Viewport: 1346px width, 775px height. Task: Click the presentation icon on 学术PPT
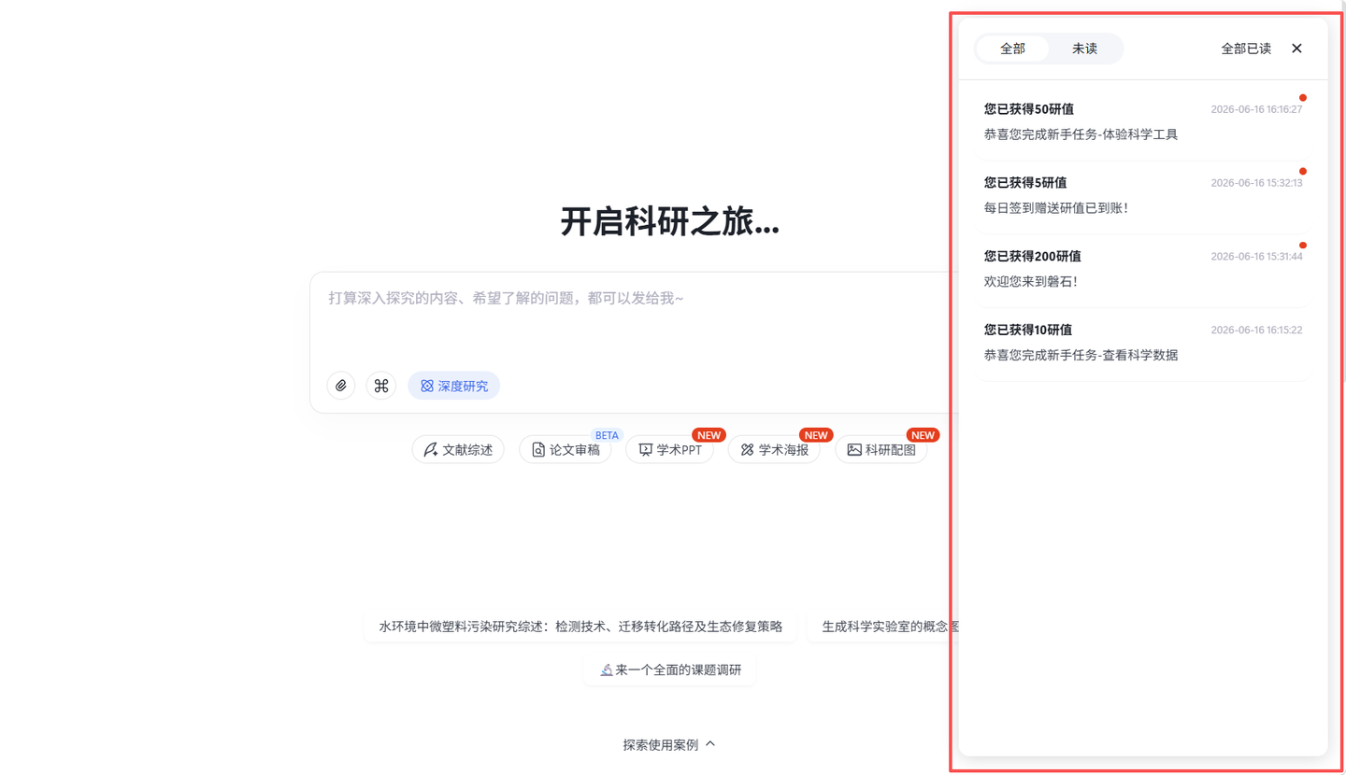pyautogui.click(x=645, y=449)
